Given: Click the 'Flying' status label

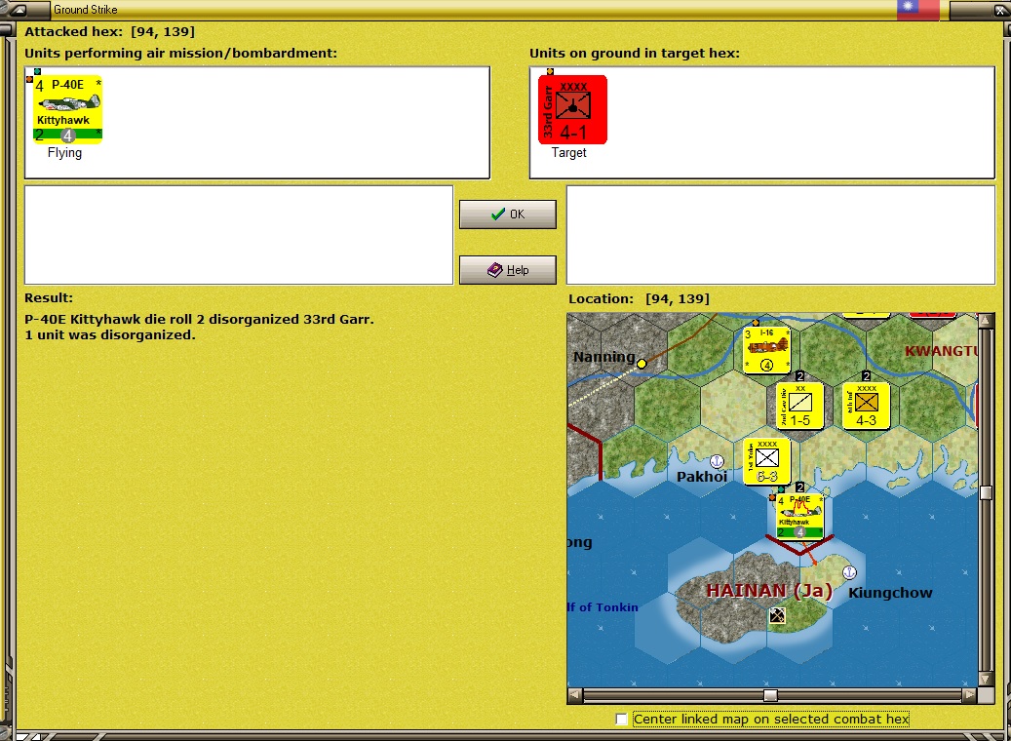Looking at the screenshot, I should [x=64, y=153].
